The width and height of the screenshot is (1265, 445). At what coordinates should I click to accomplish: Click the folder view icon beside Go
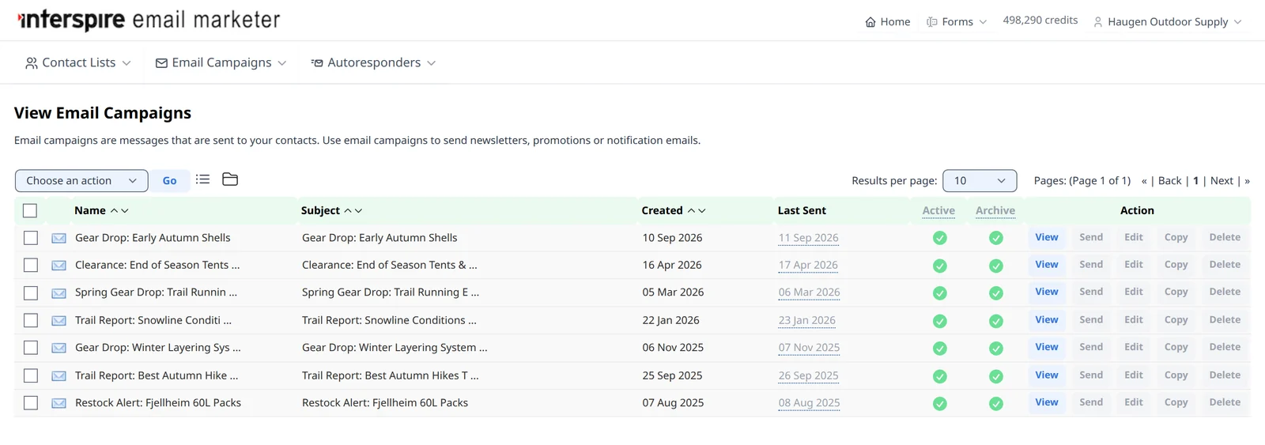[230, 179]
